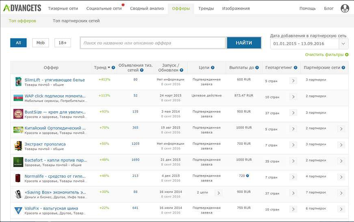Select the Mob filter button
354x222 pixels.
click(41, 43)
